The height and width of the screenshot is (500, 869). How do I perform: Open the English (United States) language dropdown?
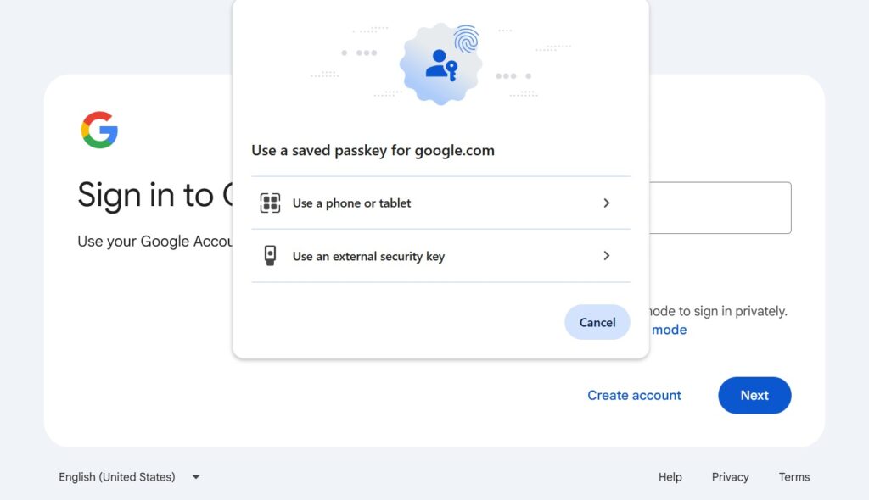129,477
